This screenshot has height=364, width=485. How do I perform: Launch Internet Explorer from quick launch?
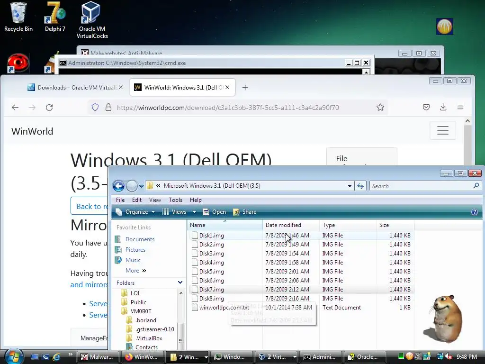pos(56,357)
